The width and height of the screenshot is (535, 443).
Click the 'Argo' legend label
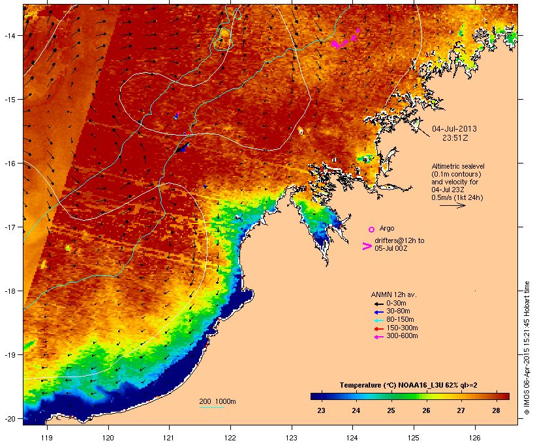(387, 228)
